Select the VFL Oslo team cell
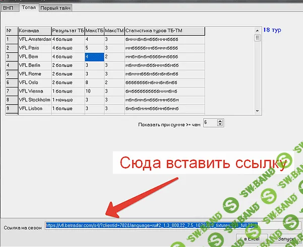 [35, 83]
